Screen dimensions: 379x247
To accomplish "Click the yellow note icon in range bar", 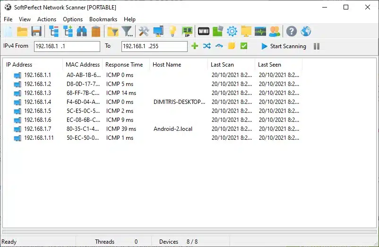I will click(232, 46).
